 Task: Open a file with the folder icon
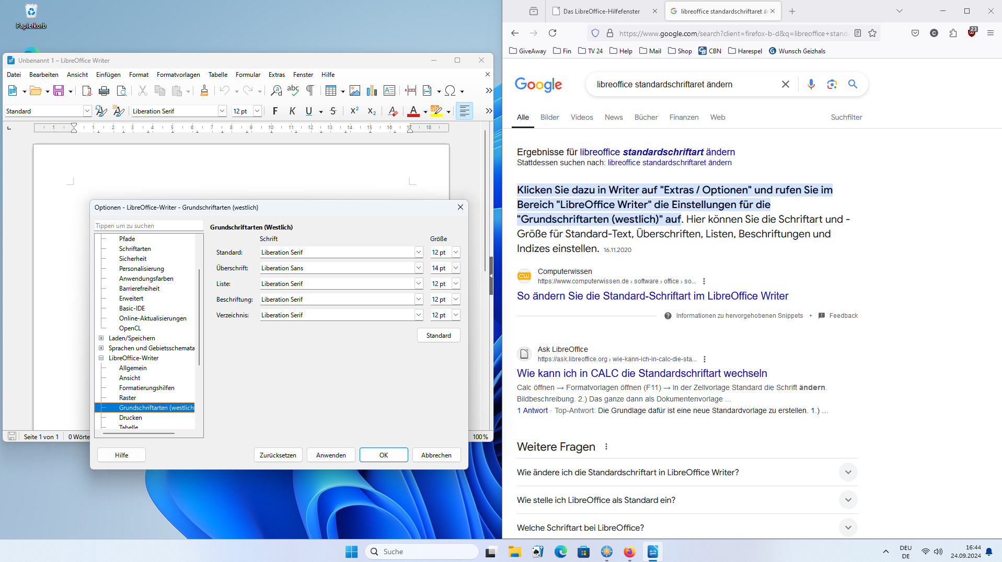click(x=36, y=91)
